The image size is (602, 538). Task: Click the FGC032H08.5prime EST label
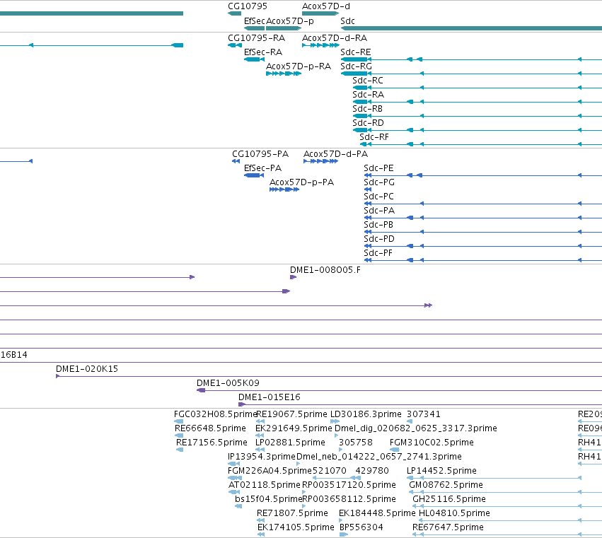pos(215,414)
